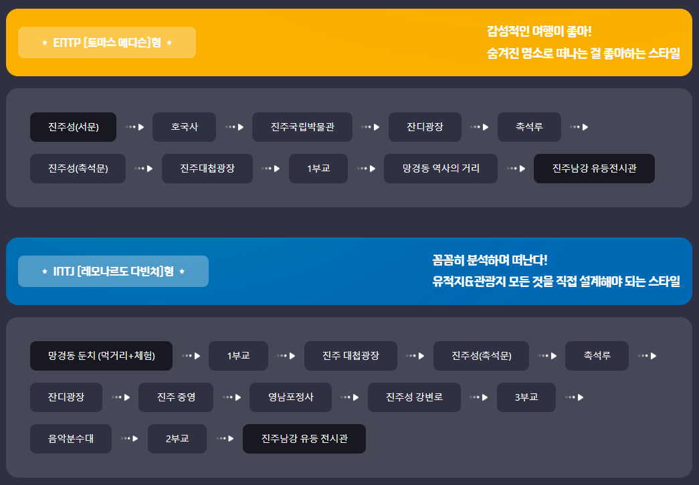Screen dimensions: 699x485
Task: Select the INTJ [레오나르도 다빈치]형 badge
Action: 113,271
